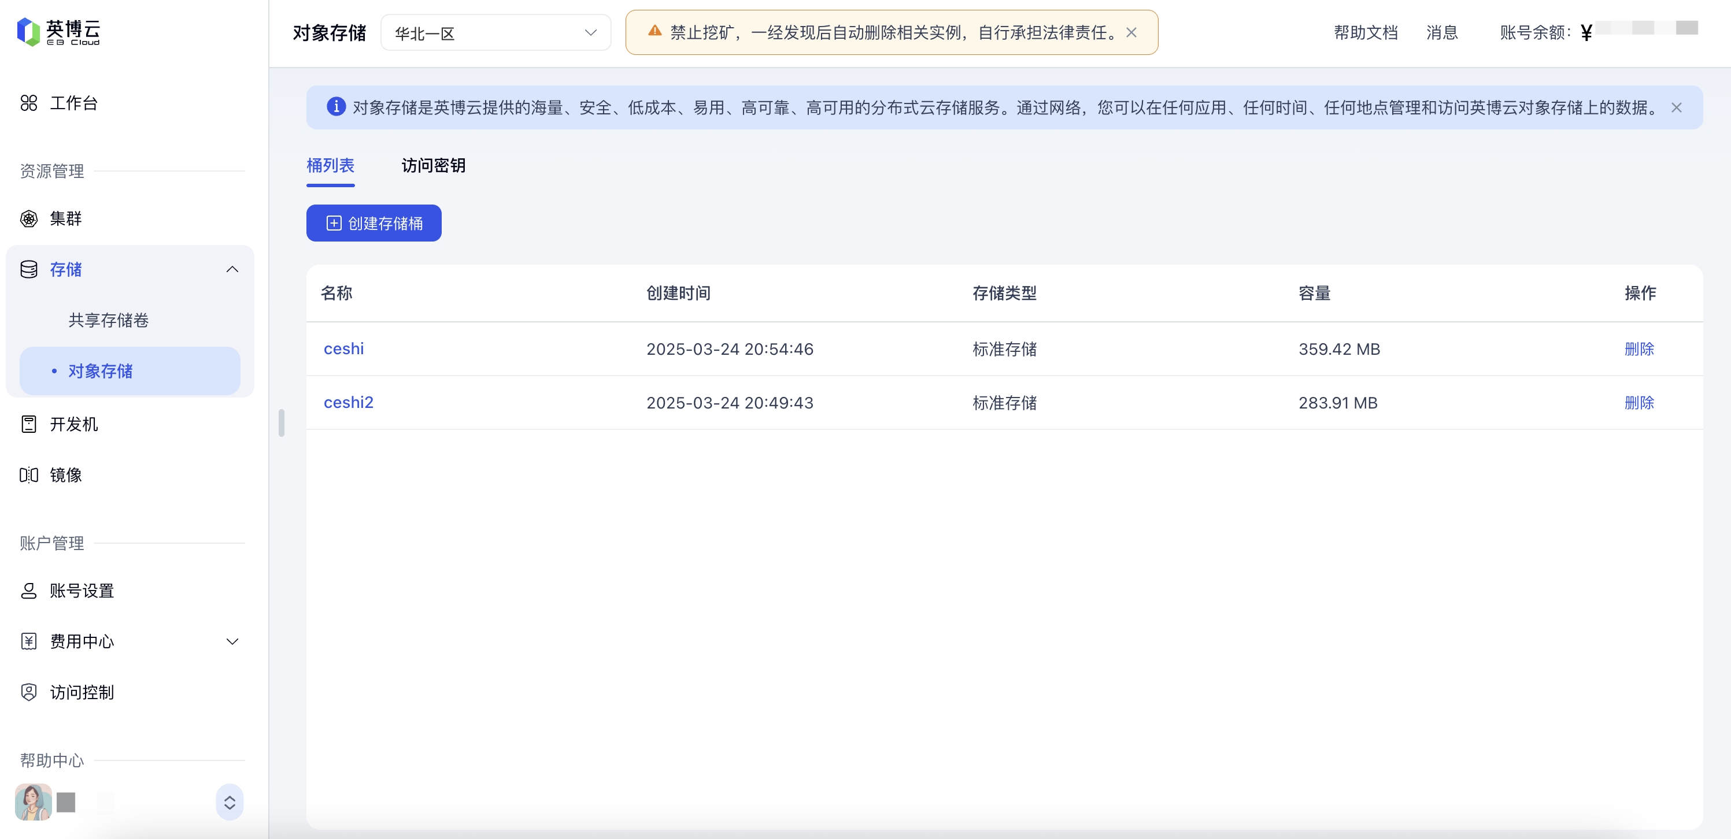Click the 镜像 image icon

click(x=29, y=475)
